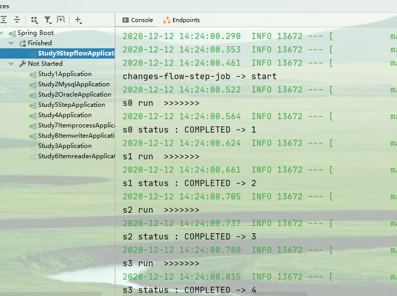Select Study7ItemprocessApplication in the tree
Viewport: 397px width, 296px height.
tap(76, 125)
